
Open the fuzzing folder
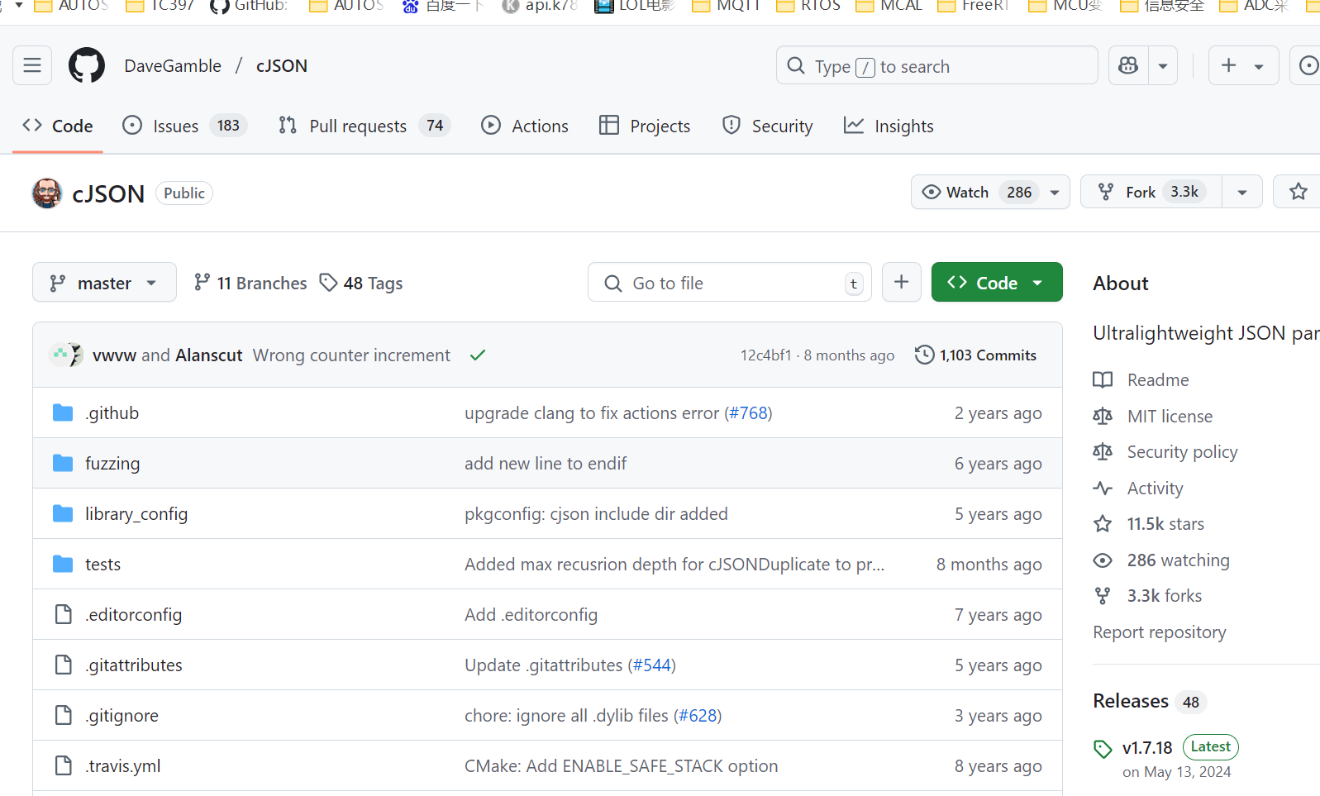[x=112, y=464]
